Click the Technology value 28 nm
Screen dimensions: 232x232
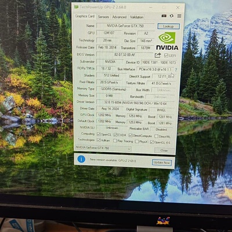107,40
